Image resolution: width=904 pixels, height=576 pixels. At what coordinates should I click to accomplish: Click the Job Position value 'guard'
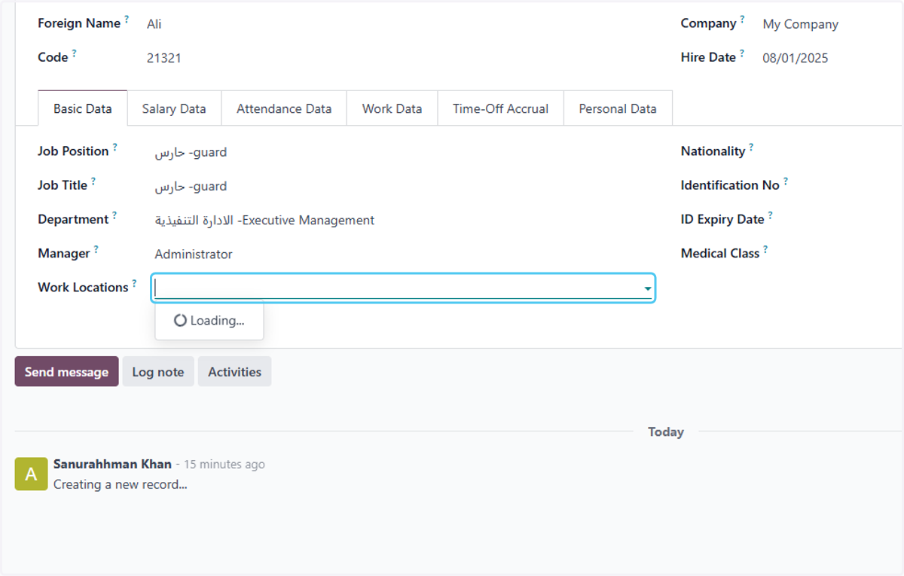(x=191, y=152)
